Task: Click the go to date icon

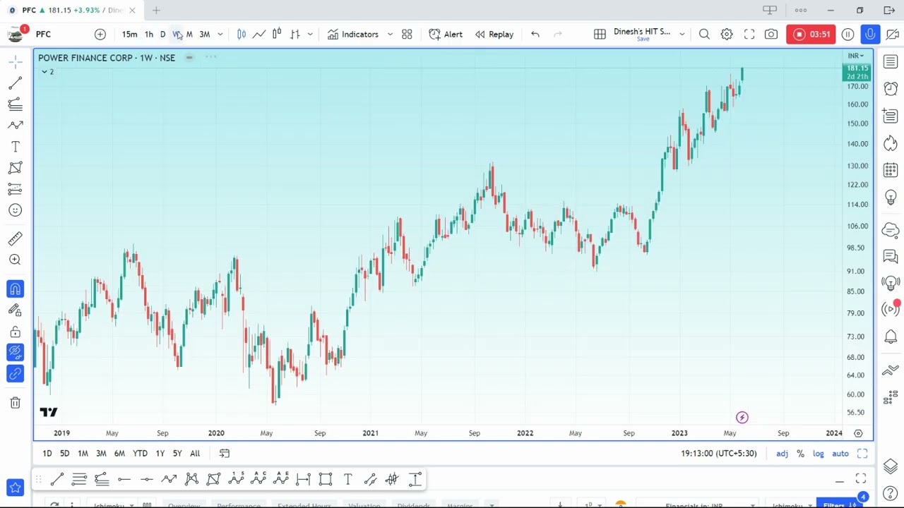Action: coord(225,453)
